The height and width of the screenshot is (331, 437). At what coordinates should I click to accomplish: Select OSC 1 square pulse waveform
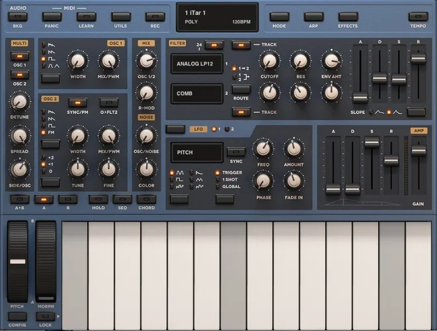coord(52,59)
